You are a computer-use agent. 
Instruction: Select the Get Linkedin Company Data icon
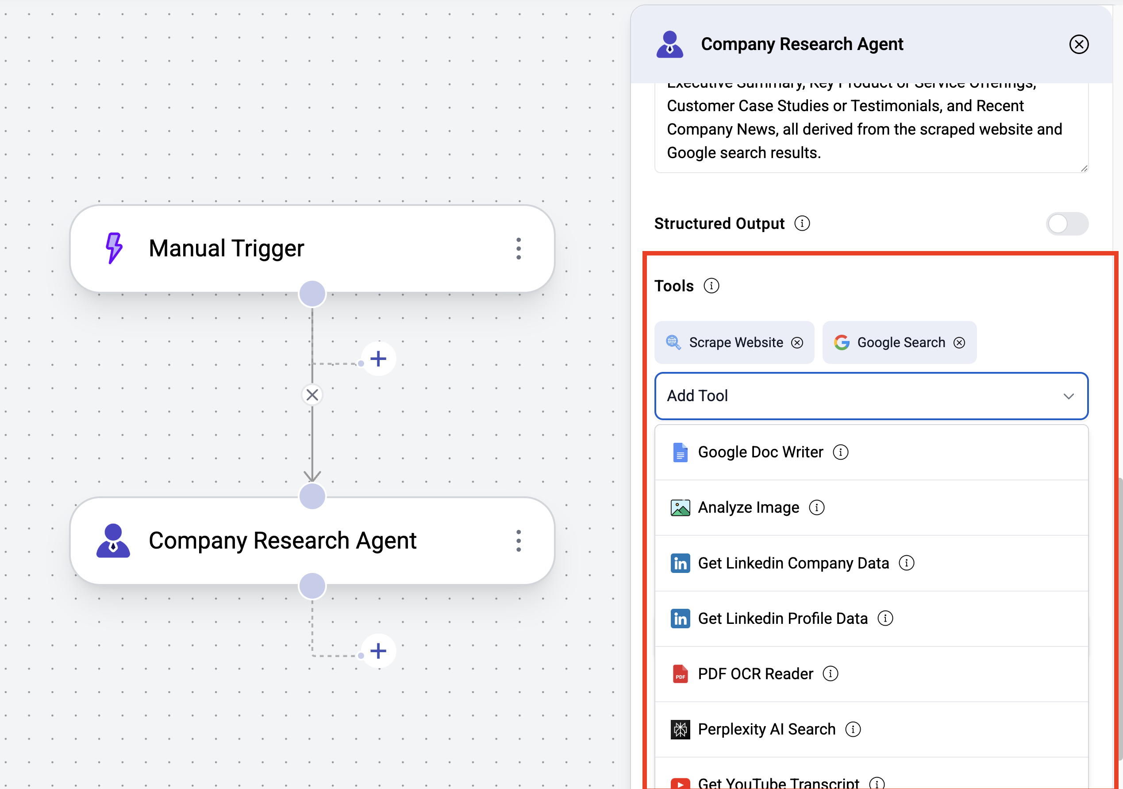point(680,563)
